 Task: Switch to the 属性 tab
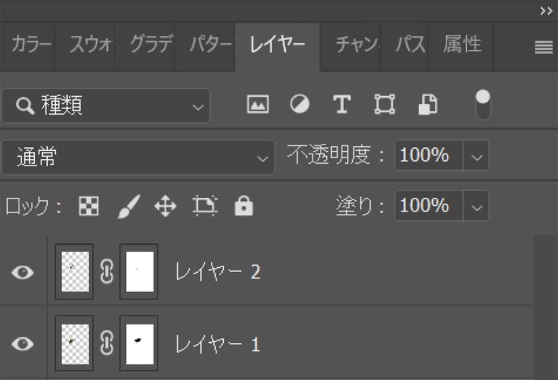(x=462, y=45)
